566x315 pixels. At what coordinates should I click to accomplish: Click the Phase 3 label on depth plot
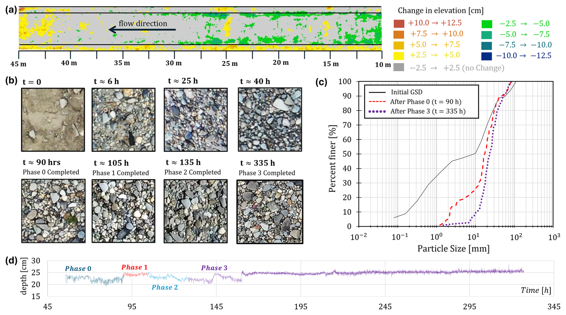pos(214,268)
